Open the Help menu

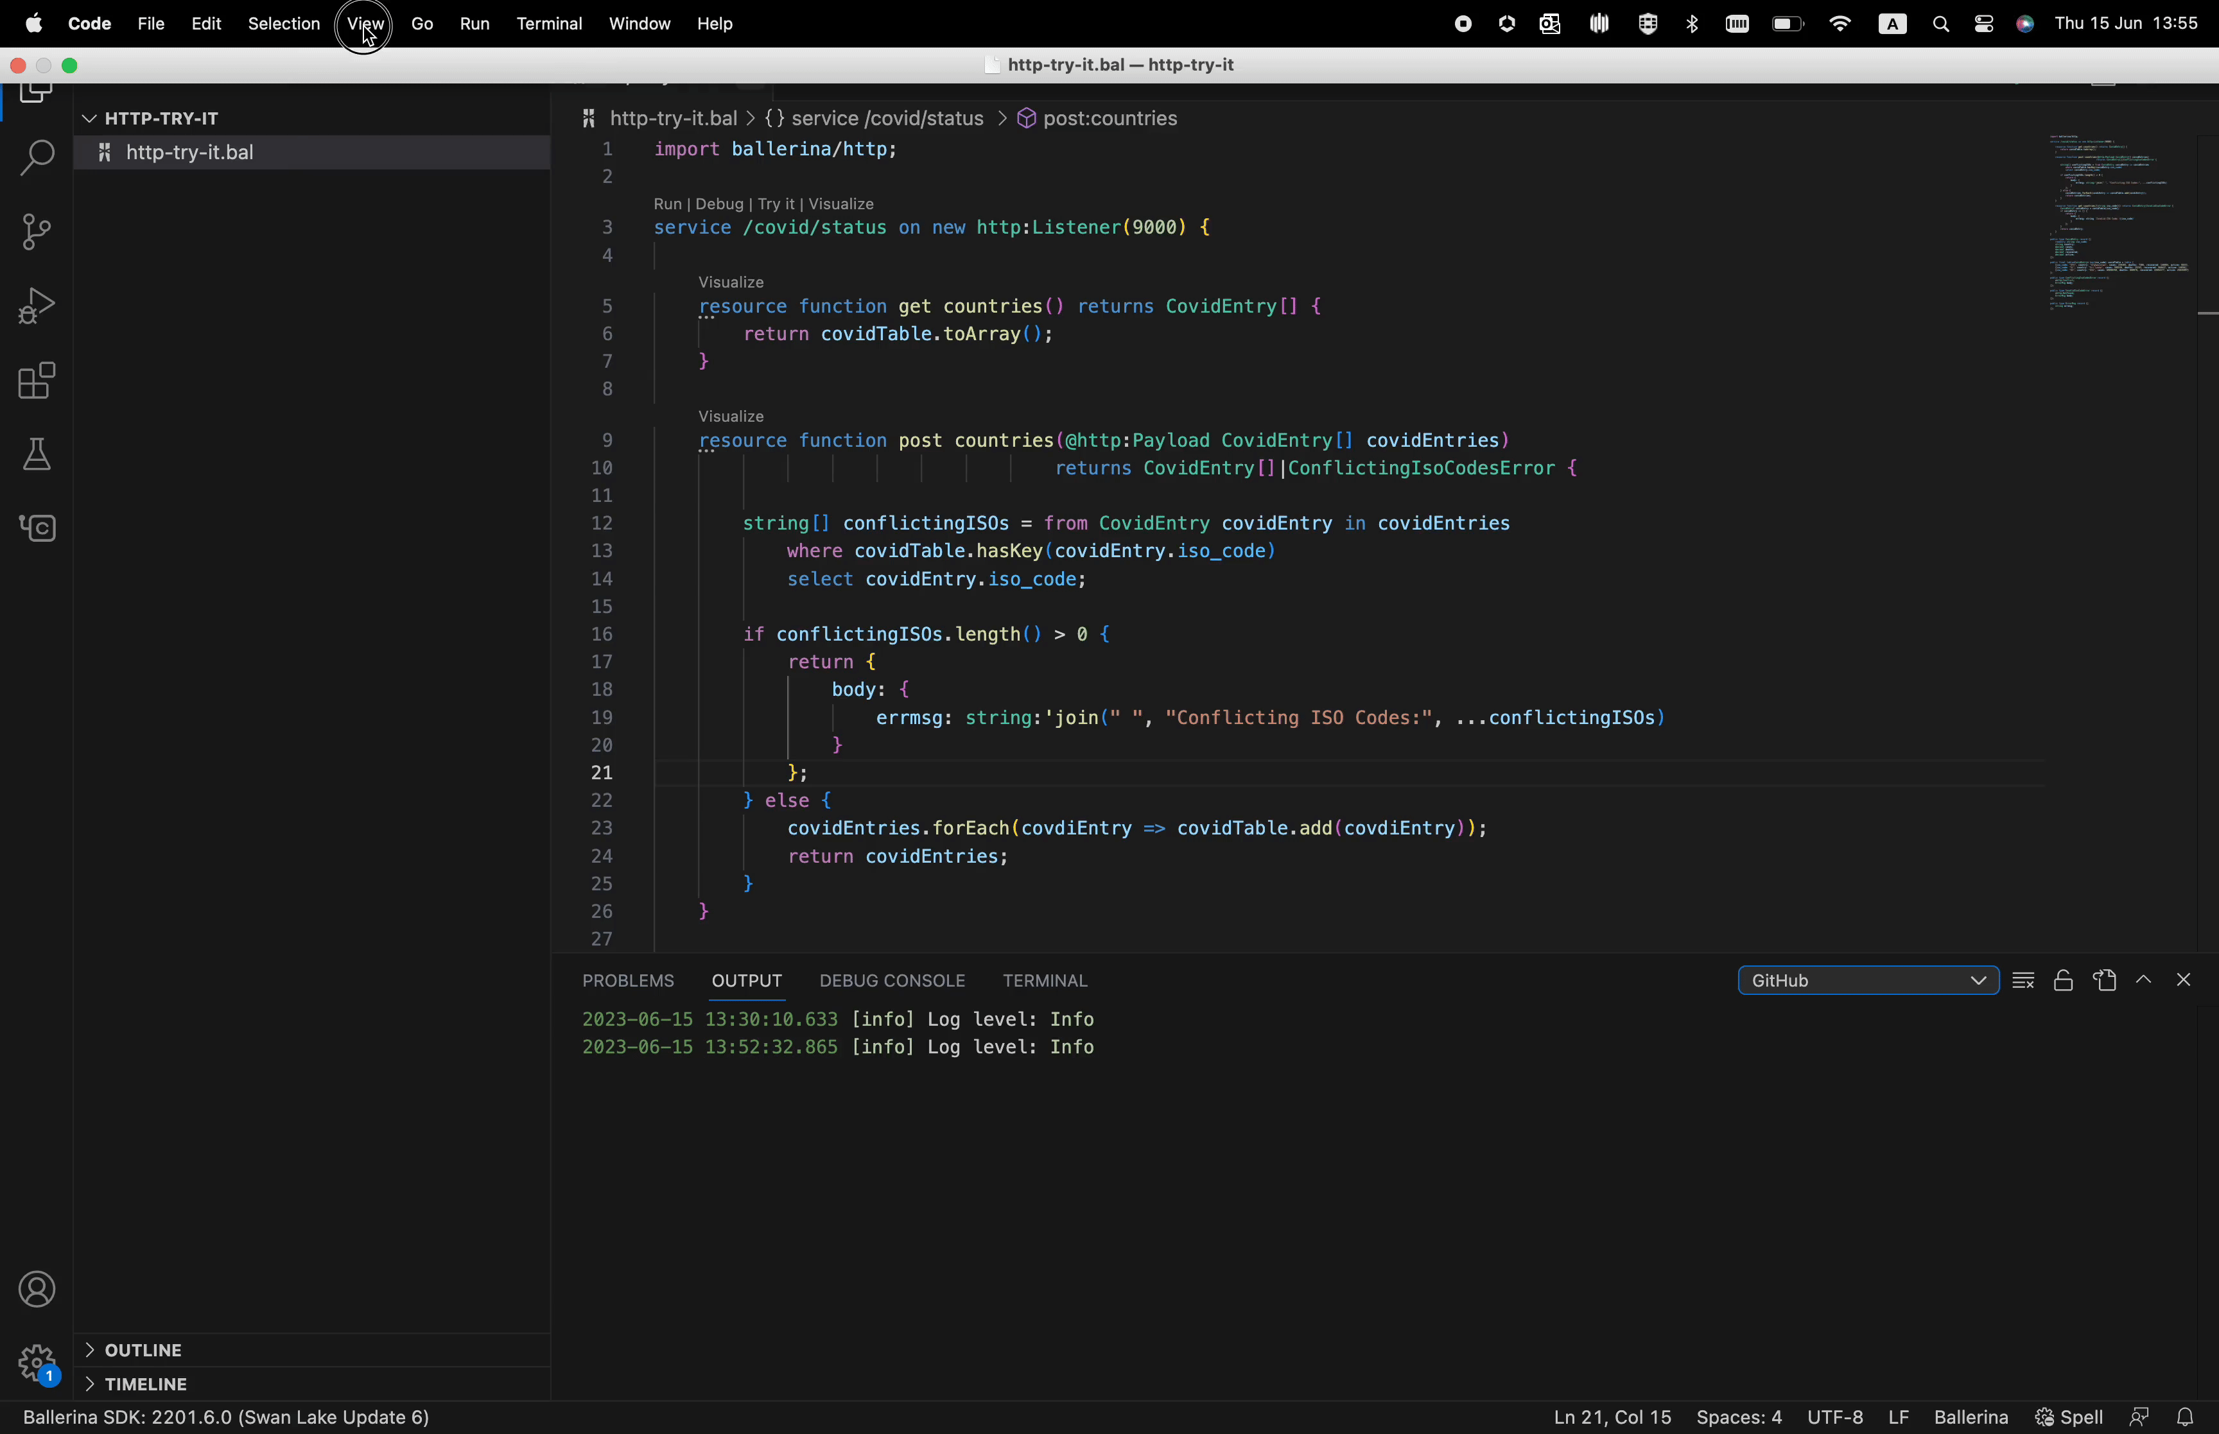pyautogui.click(x=715, y=24)
